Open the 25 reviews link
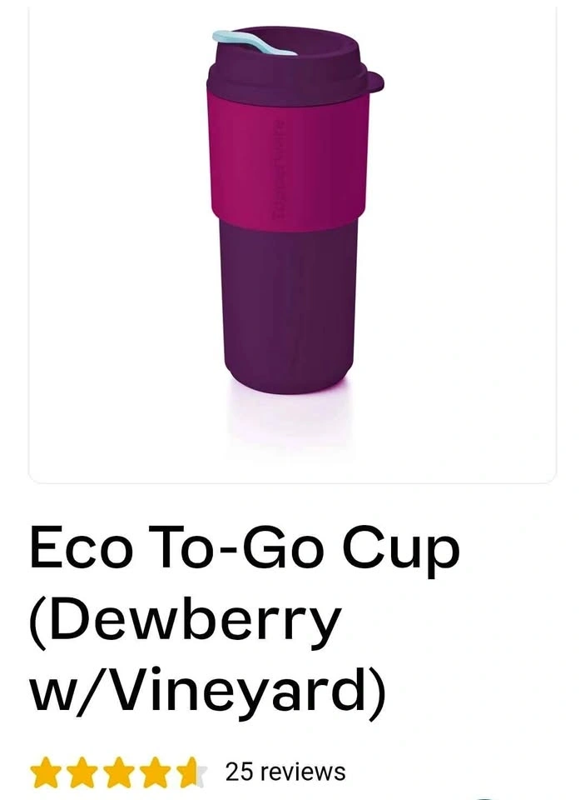This screenshot has height=800, width=585. pyautogui.click(x=285, y=772)
